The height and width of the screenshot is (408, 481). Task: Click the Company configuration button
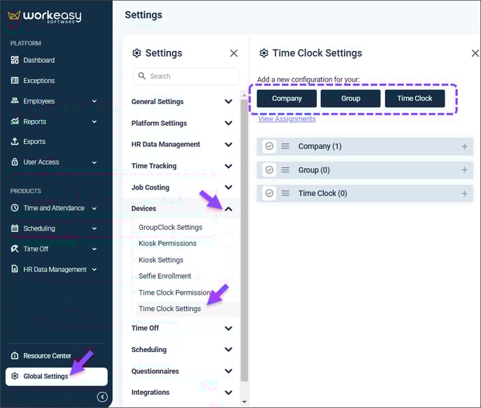click(x=287, y=99)
